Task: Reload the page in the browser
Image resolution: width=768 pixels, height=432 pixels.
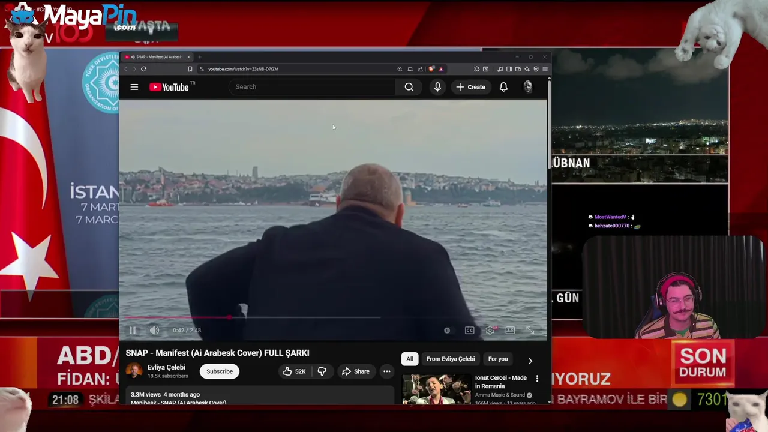Action: click(143, 69)
